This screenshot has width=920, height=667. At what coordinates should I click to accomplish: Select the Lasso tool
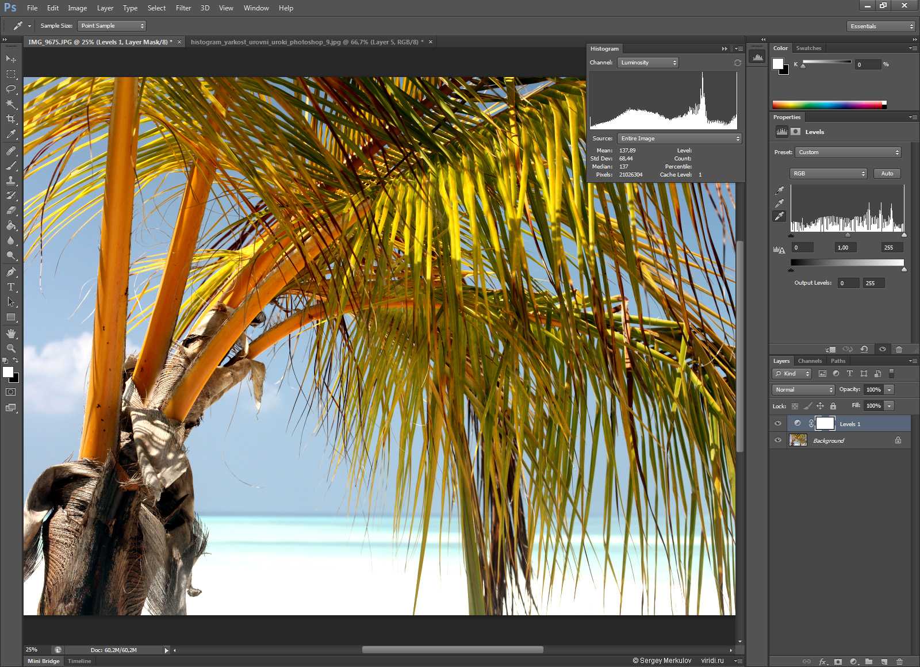[x=11, y=89]
